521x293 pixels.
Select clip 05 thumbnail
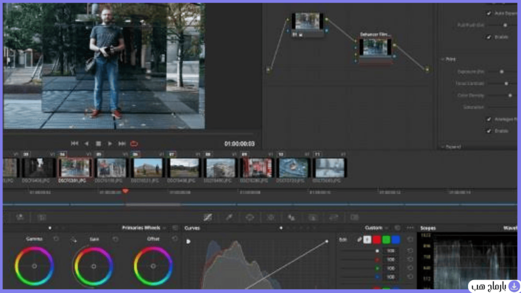coord(111,167)
